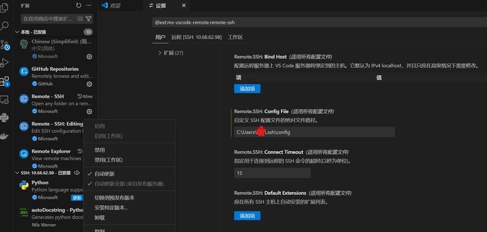Screen dimensions: 487x232
Task: Open the Remote Explorer activity bar icon
Action: (x=4, y=100)
